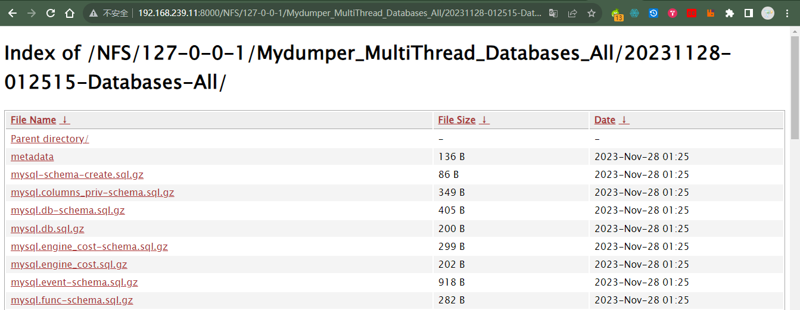Toggle the browser side panel
This screenshot has width=800, height=310.
pos(749,13)
